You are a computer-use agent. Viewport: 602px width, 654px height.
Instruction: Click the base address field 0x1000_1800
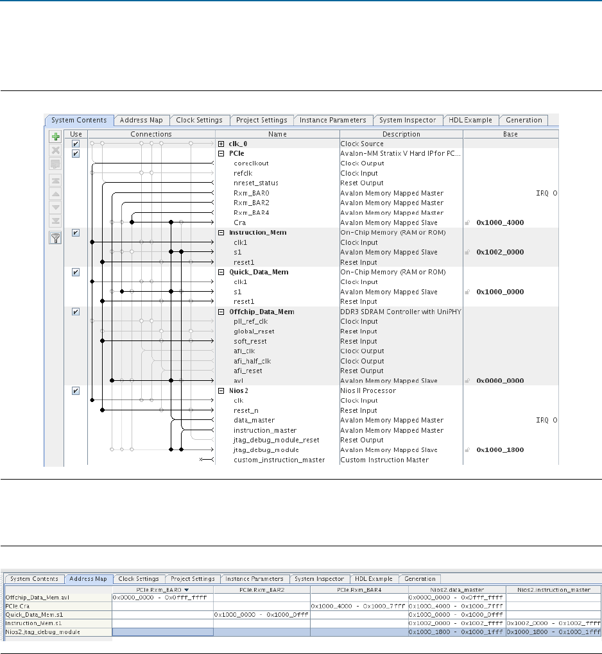[500, 449]
